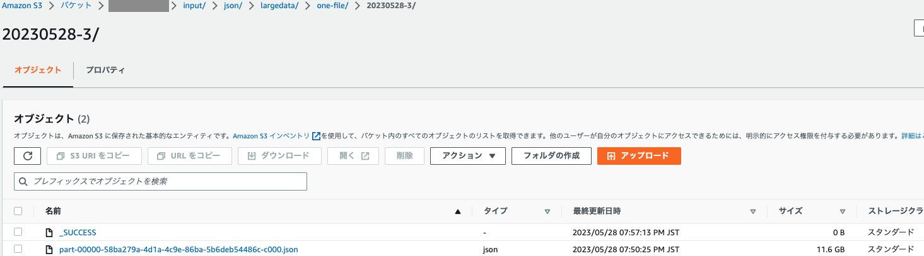Open largedata/ breadcrumb folder
This screenshot has height=256, width=924.
pos(279,6)
